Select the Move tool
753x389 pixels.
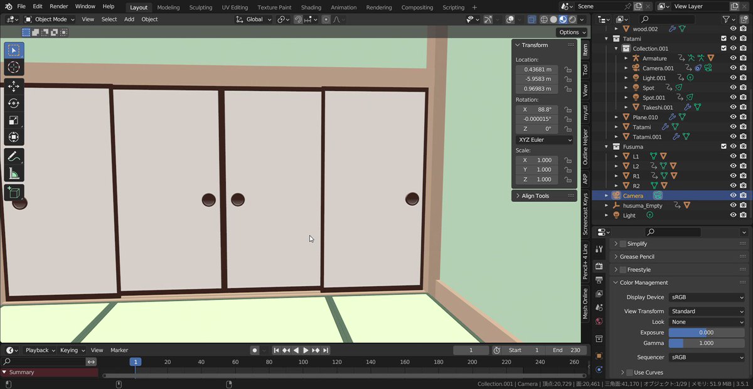pos(14,86)
